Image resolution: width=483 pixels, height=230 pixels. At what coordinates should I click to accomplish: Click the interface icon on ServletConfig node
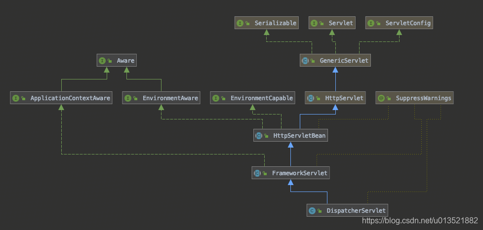click(x=370, y=23)
